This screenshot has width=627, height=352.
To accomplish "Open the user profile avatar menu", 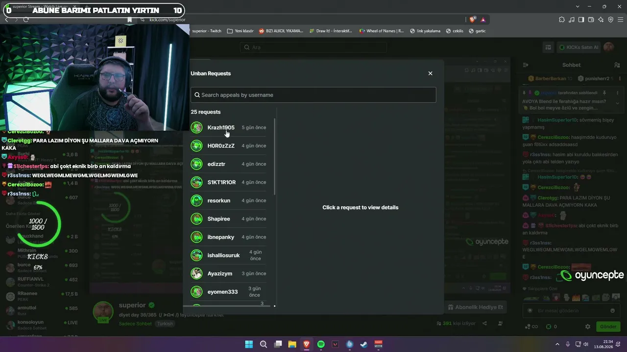I will point(609,47).
